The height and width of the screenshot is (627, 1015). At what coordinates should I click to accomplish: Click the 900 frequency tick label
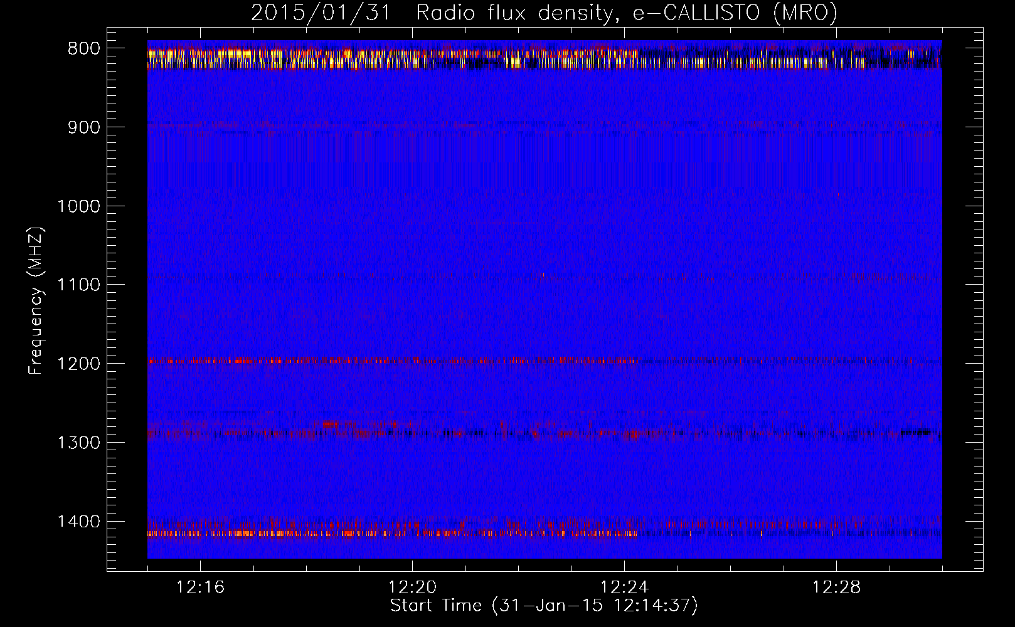click(83, 127)
